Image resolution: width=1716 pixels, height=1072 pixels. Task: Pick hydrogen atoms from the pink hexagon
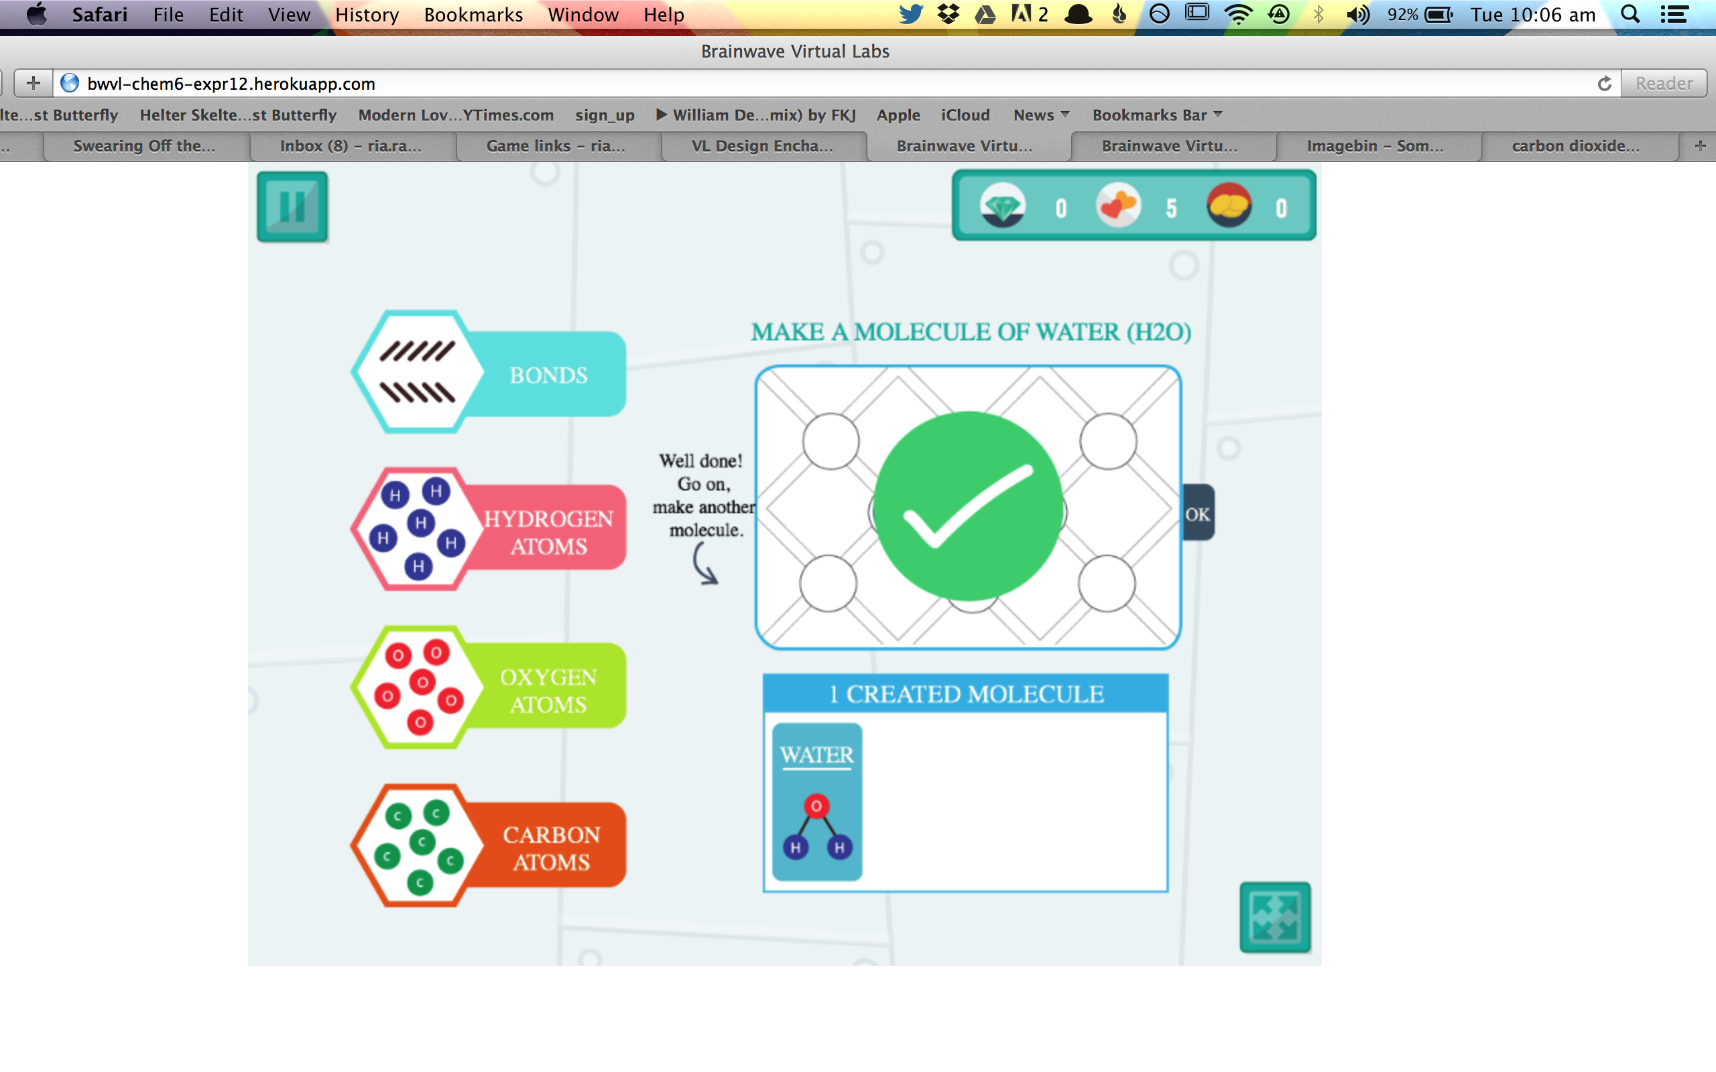[418, 529]
